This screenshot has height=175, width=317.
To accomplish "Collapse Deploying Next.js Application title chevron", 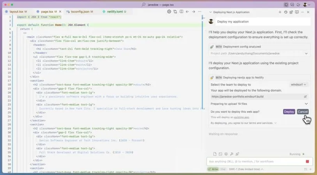I will pyautogui.click(x=211, y=12).
